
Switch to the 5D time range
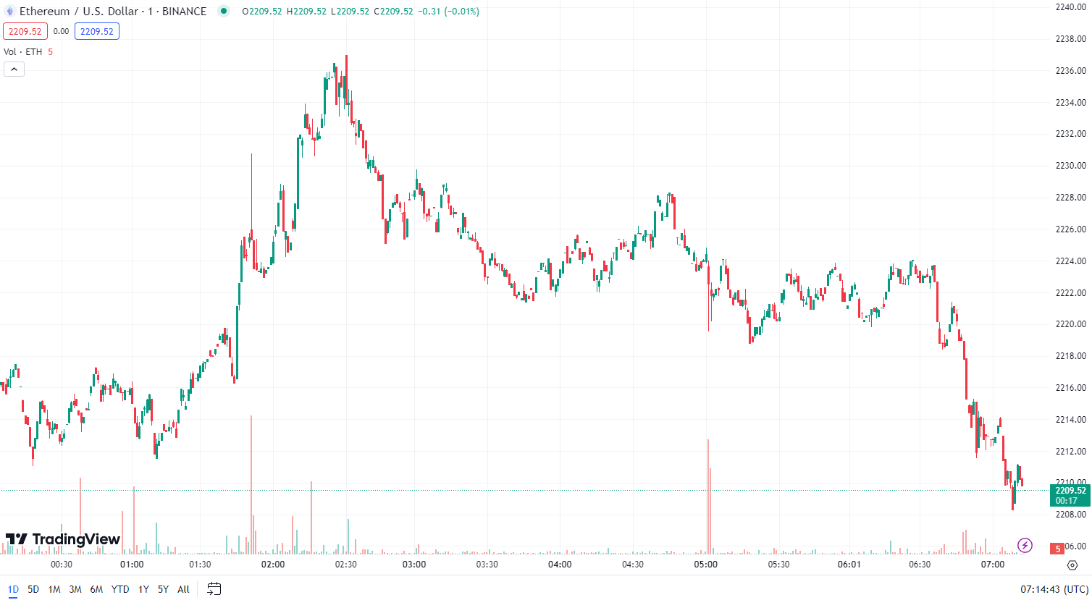click(33, 589)
